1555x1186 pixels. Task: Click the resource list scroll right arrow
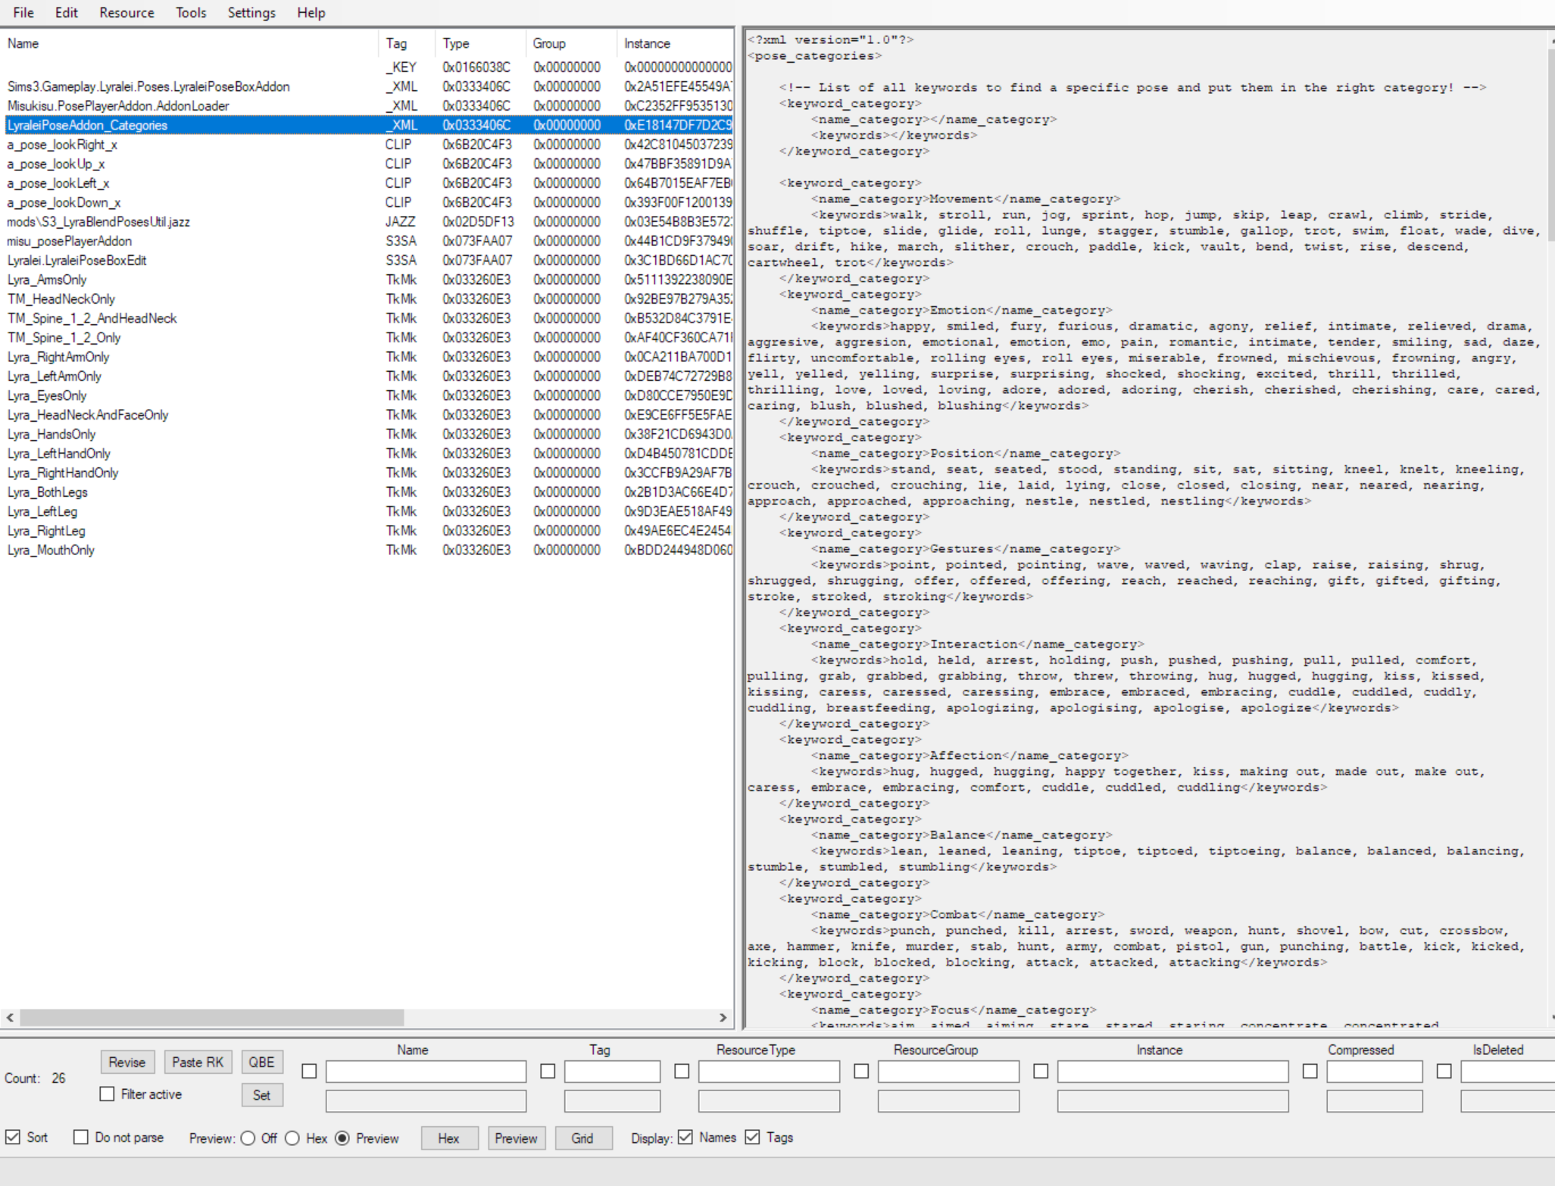(723, 1017)
